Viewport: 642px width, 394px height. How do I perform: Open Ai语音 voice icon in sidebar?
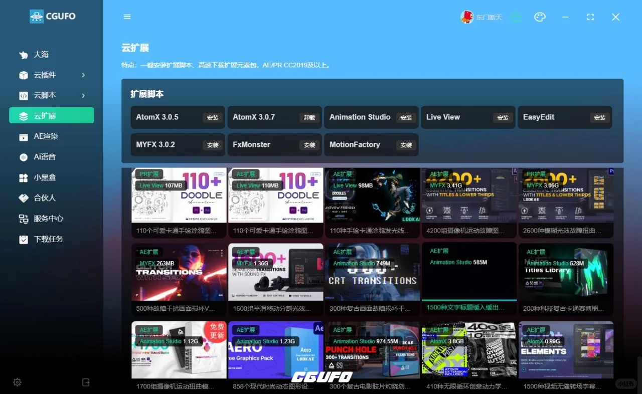25,156
